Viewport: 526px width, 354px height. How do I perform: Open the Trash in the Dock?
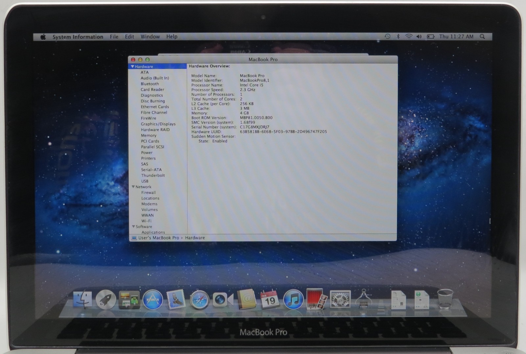(445, 299)
